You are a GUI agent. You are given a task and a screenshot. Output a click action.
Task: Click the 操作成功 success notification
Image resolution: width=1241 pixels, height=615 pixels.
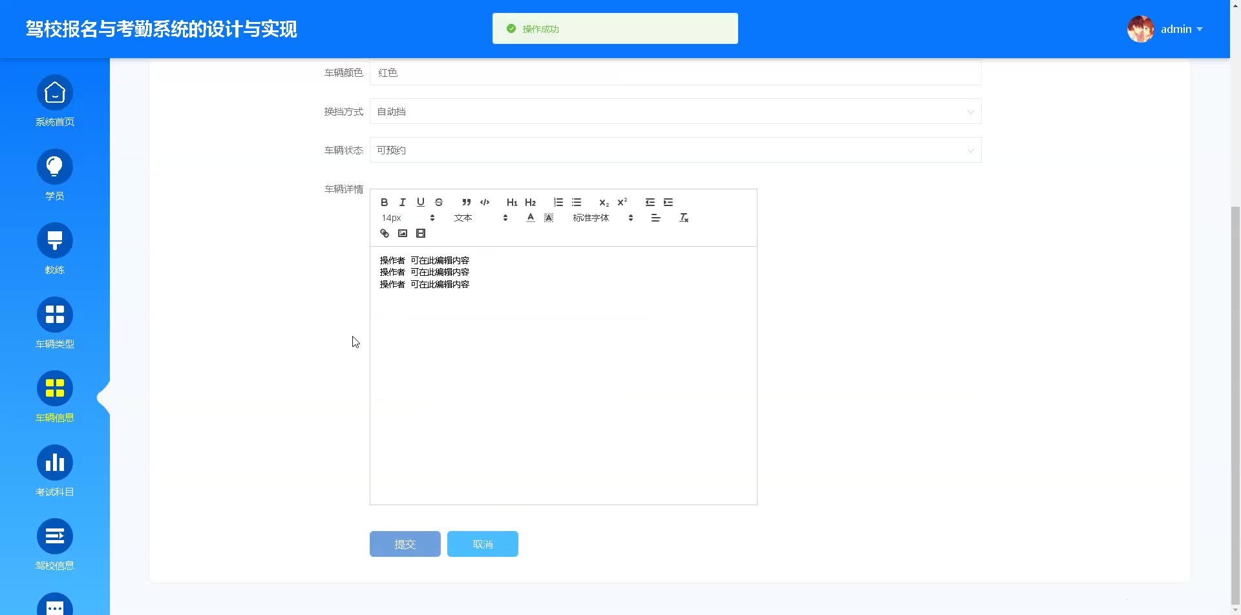pyautogui.click(x=615, y=28)
